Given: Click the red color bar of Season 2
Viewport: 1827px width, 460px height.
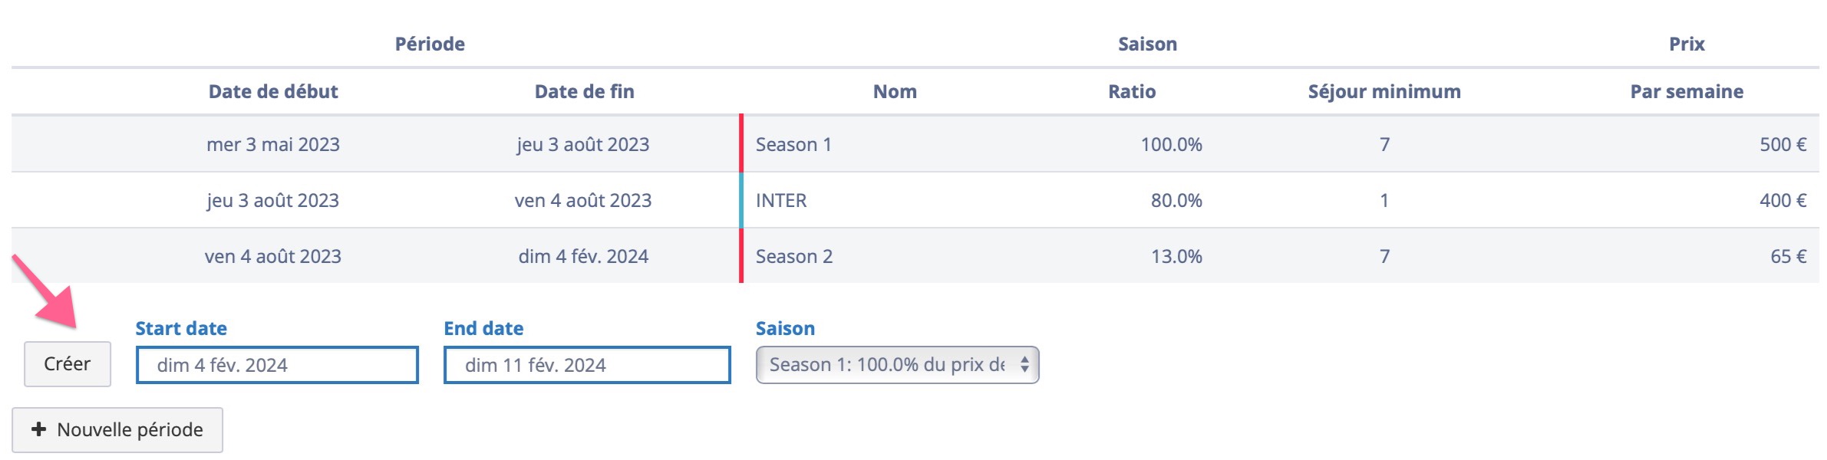Looking at the screenshot, I should coord(741,256).
